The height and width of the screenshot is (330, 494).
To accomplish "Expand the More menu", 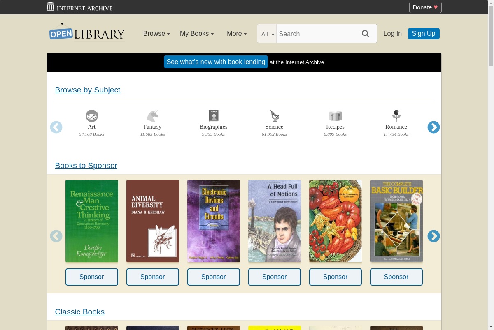I will 237,34.
